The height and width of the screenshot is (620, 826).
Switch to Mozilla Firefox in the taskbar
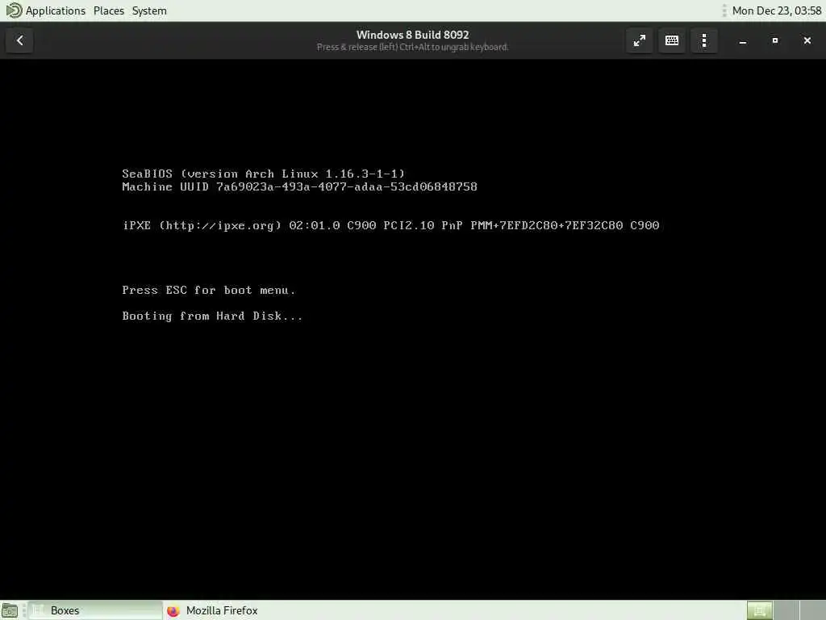(222, 610)
